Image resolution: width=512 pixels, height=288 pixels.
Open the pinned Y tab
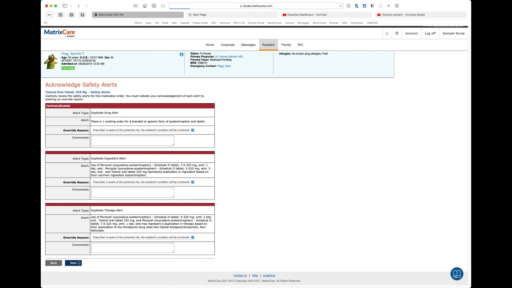(82, 15)
